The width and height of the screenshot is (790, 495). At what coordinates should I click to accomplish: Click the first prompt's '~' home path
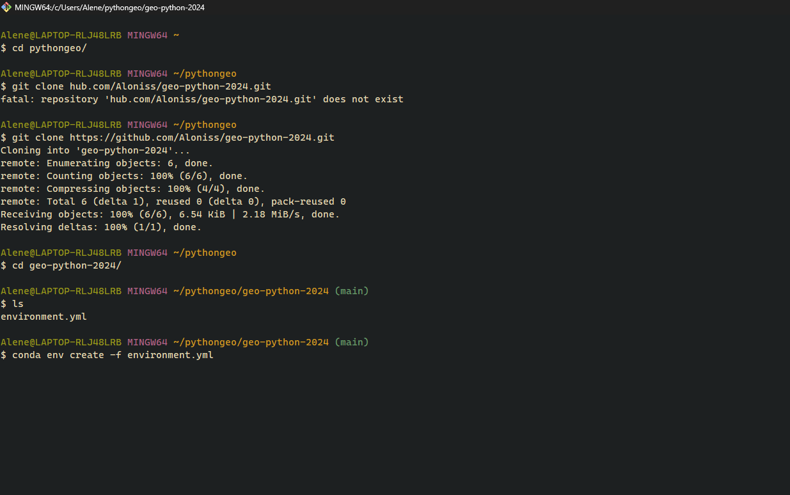(176, 35)
